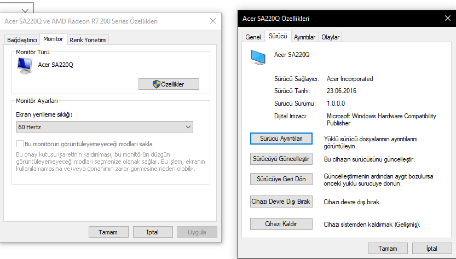Click Cihazı Kaldır button

281,224
